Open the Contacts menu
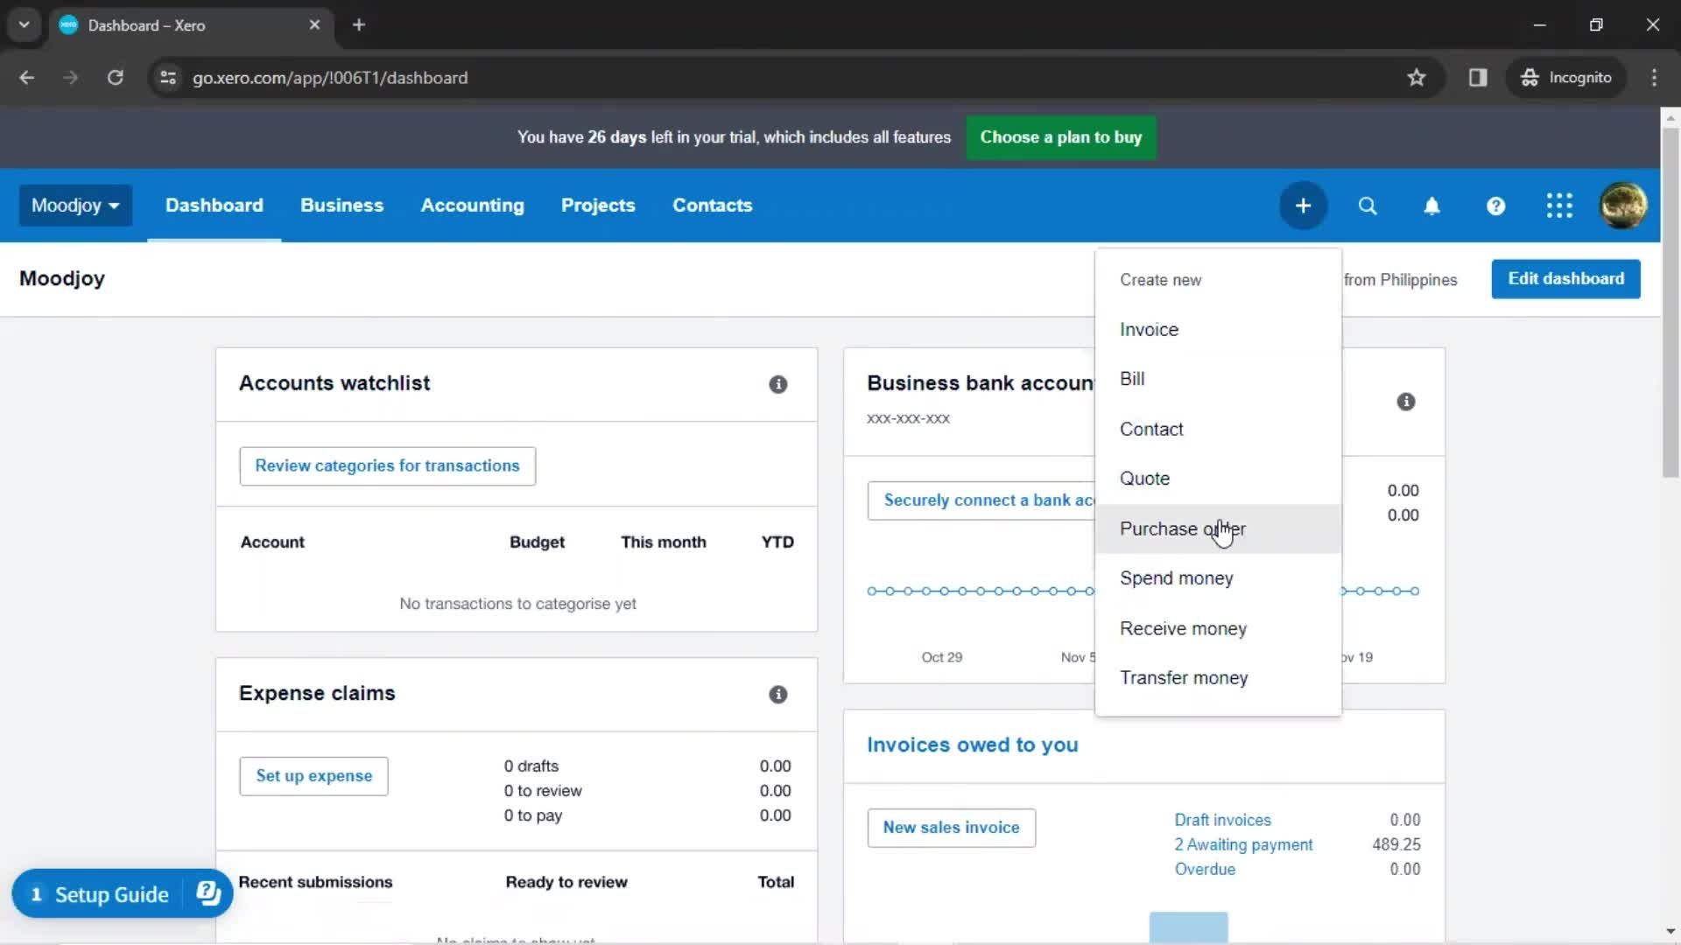The width and height of the screenshot is (1681, 945). [712, 206]
